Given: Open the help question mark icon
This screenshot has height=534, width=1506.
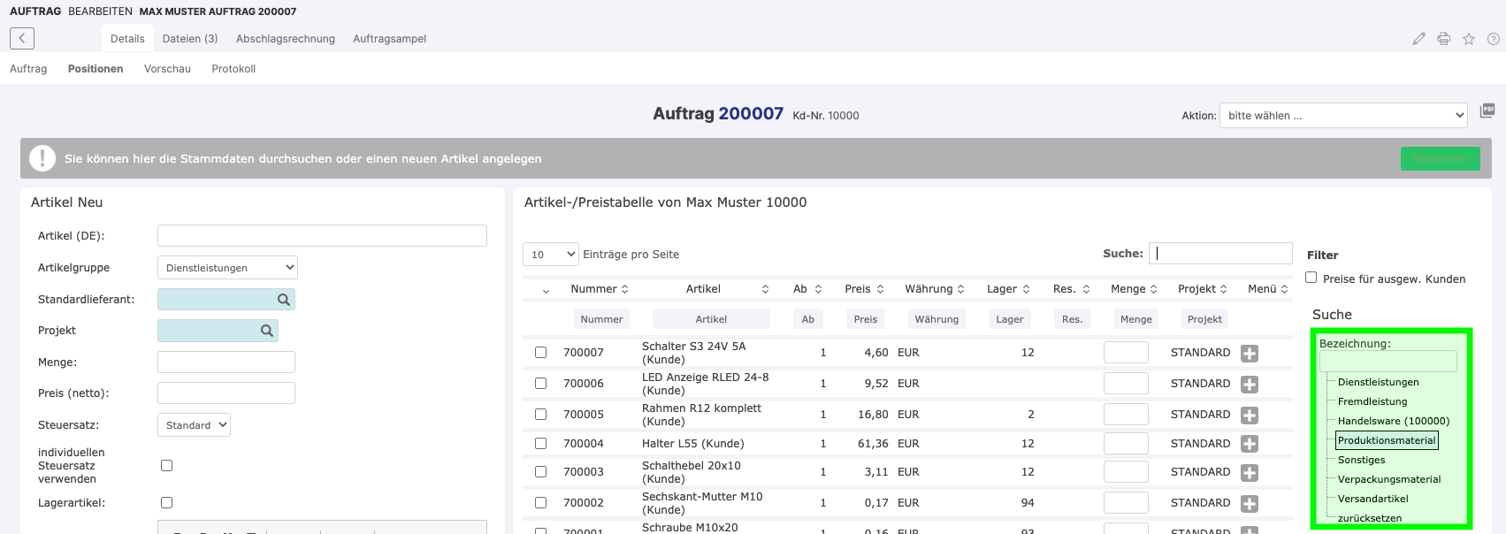Looking at the screenshot, I should [x=1493, y=39].
